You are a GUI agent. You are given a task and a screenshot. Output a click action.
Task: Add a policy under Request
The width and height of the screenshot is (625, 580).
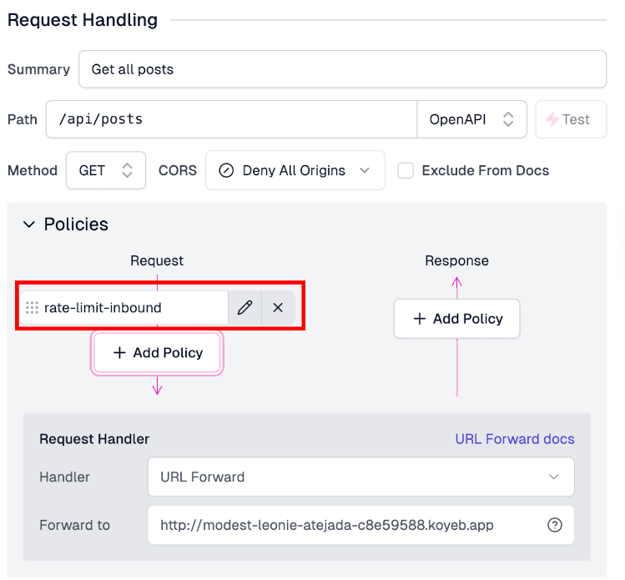point(158,353)
